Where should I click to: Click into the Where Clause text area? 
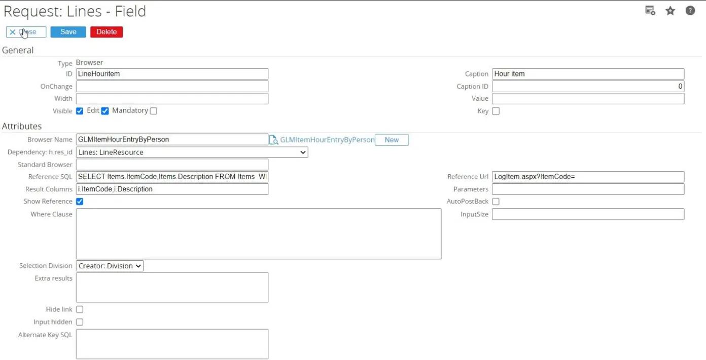click(258, 234)
